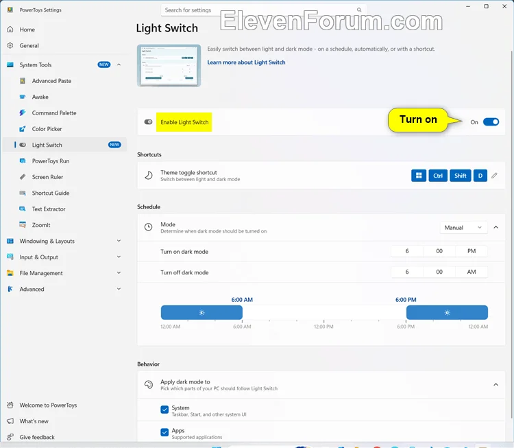Click Turn on dark mode minutes field
The image size is (514, 448).
(439, 251)
